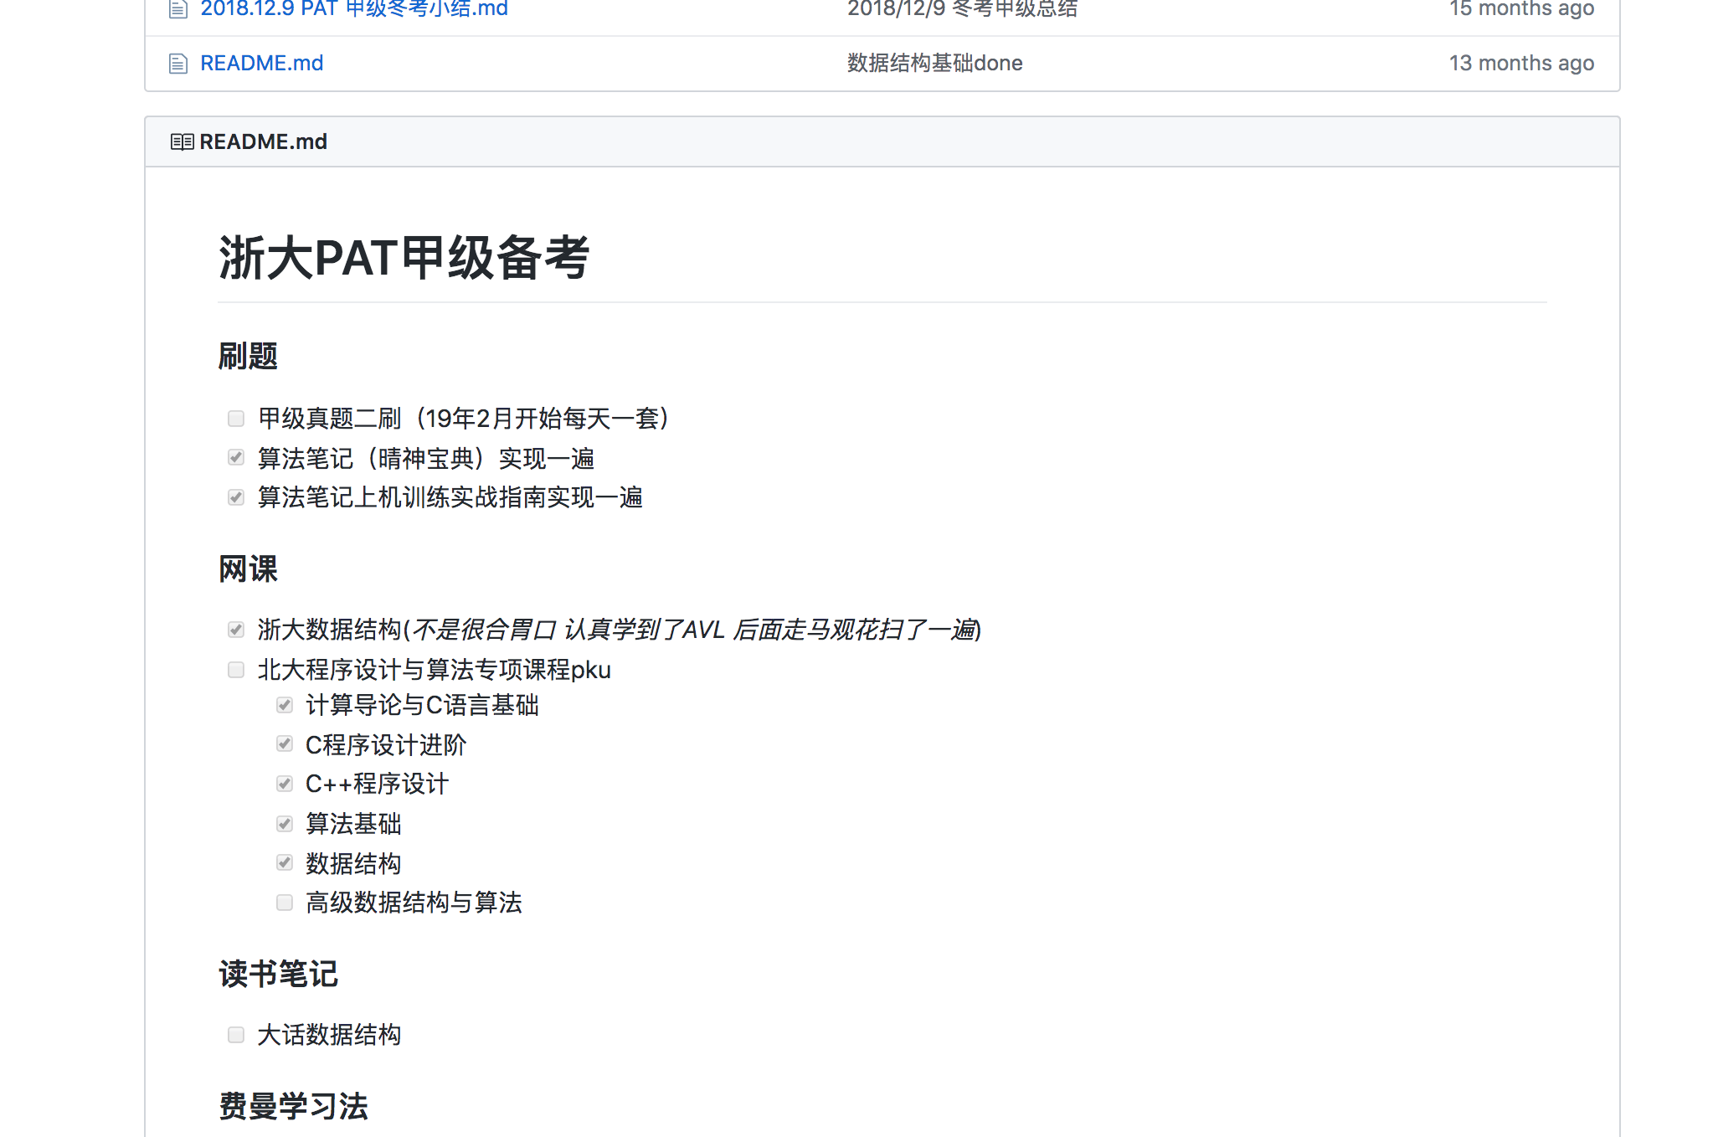This screenshot has height=1137, width=1713.
Task: Click the file icon beside README.md row
Action: (177, 64)
